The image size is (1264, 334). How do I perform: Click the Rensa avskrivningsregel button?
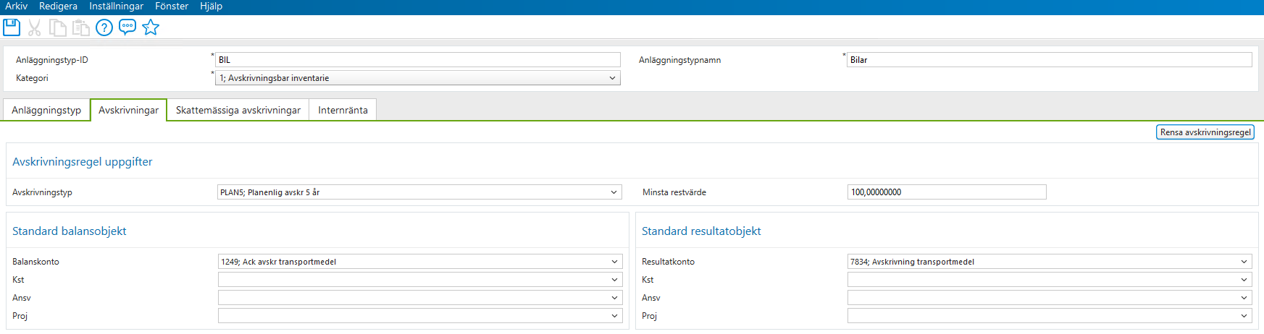pos(1205,132)
